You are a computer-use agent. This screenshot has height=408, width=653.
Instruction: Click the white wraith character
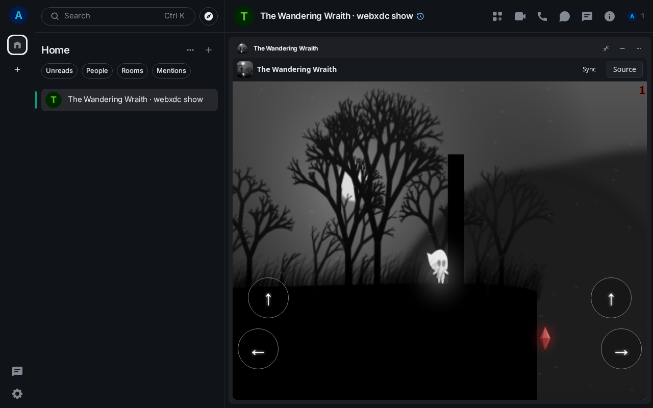click(x=438, y=266)
